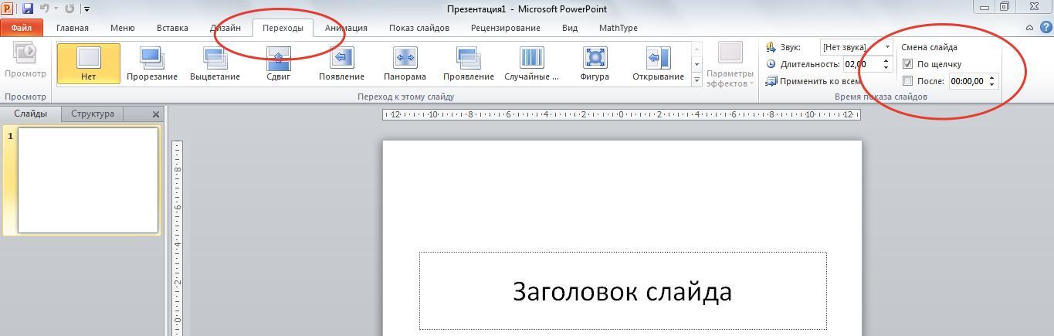
Task: Switch to the 'Показ слайдов' tab
Action: (x=419, y=28)
